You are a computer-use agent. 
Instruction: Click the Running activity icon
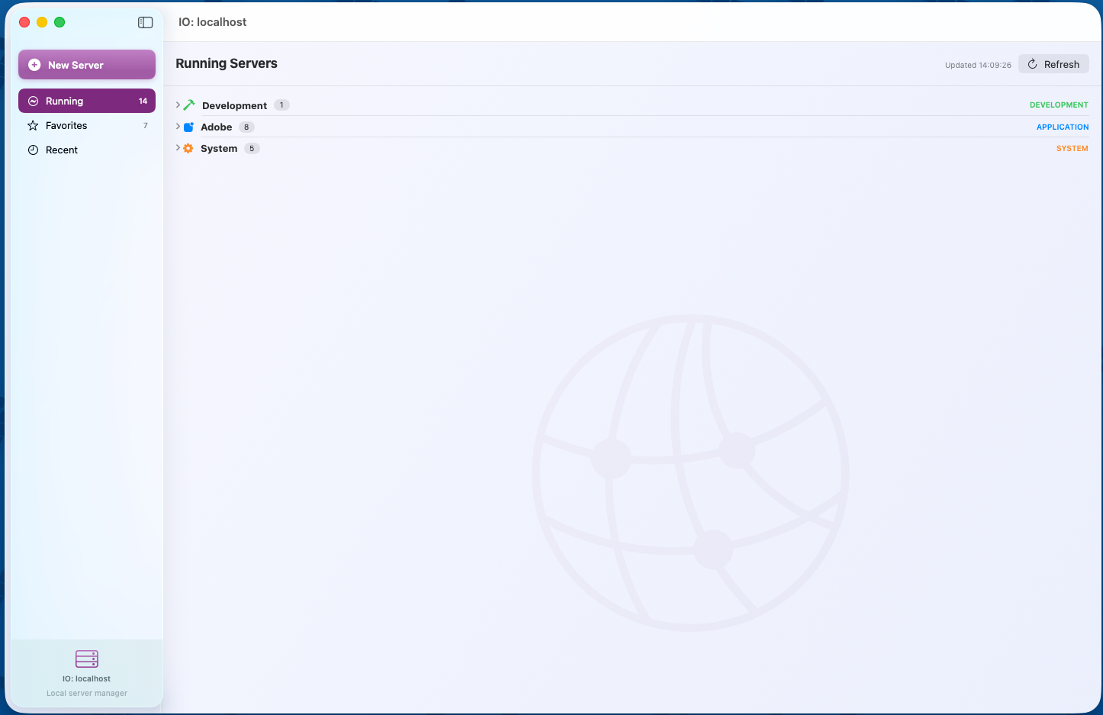pyautogui.click(x=33, y=101)
